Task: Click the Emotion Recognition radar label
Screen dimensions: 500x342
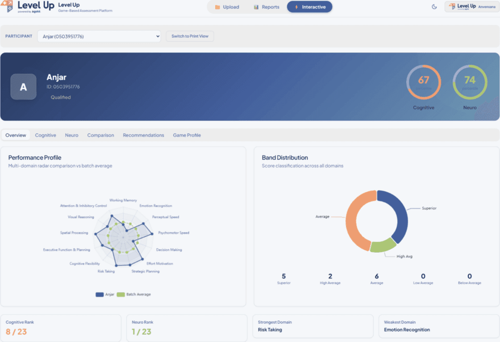Action: 156,206
